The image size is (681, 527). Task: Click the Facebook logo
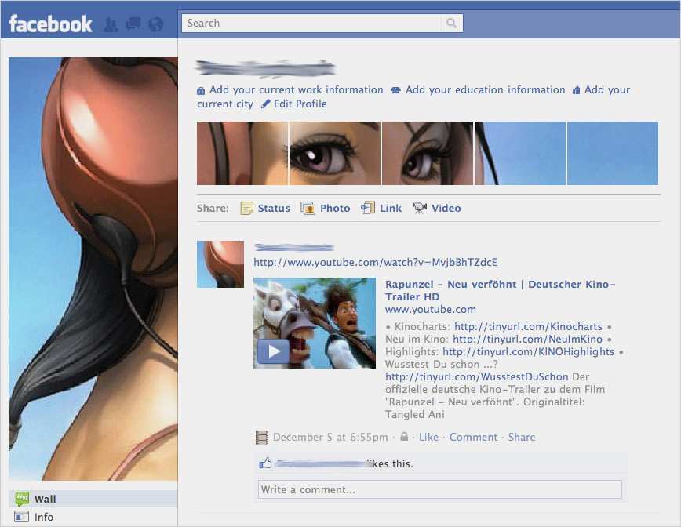click(x=50, y=24)
